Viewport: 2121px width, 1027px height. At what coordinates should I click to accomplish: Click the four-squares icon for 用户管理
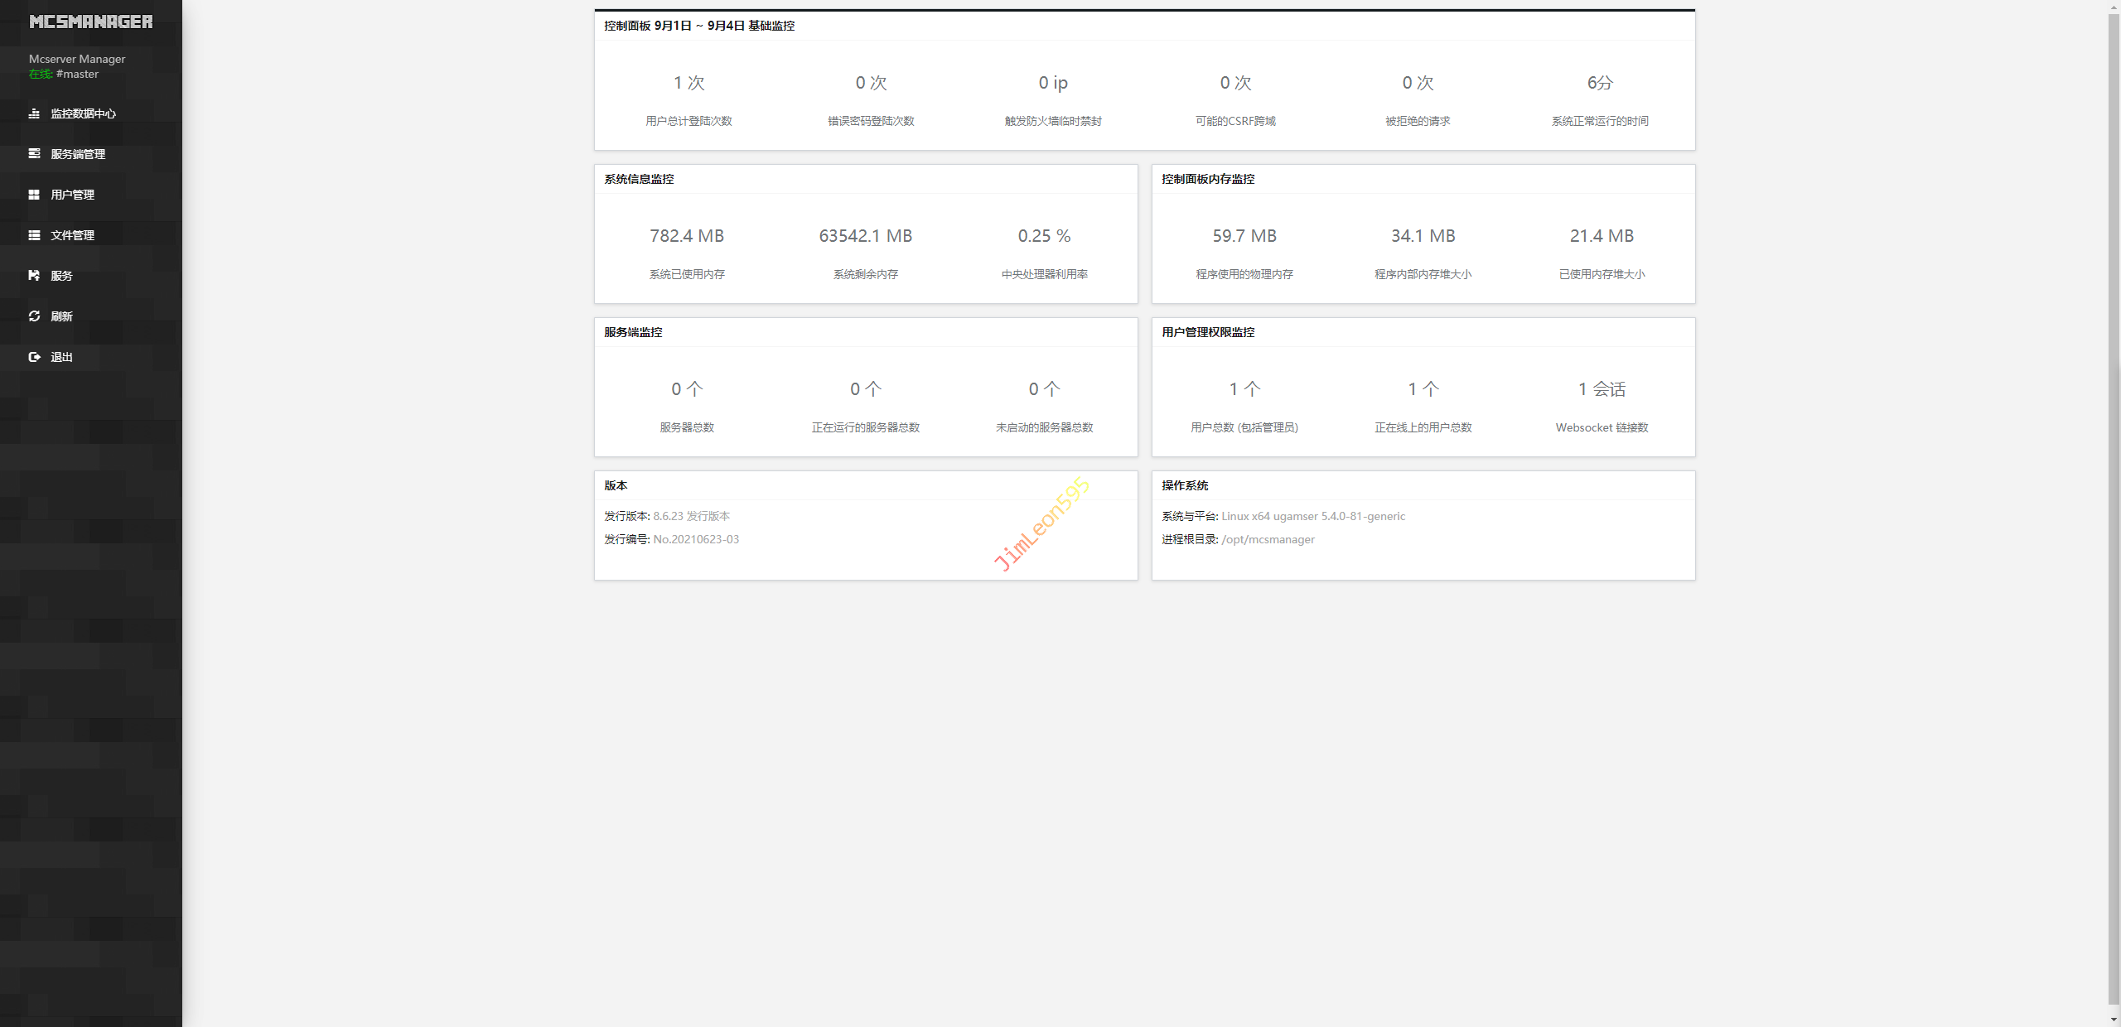34,195
